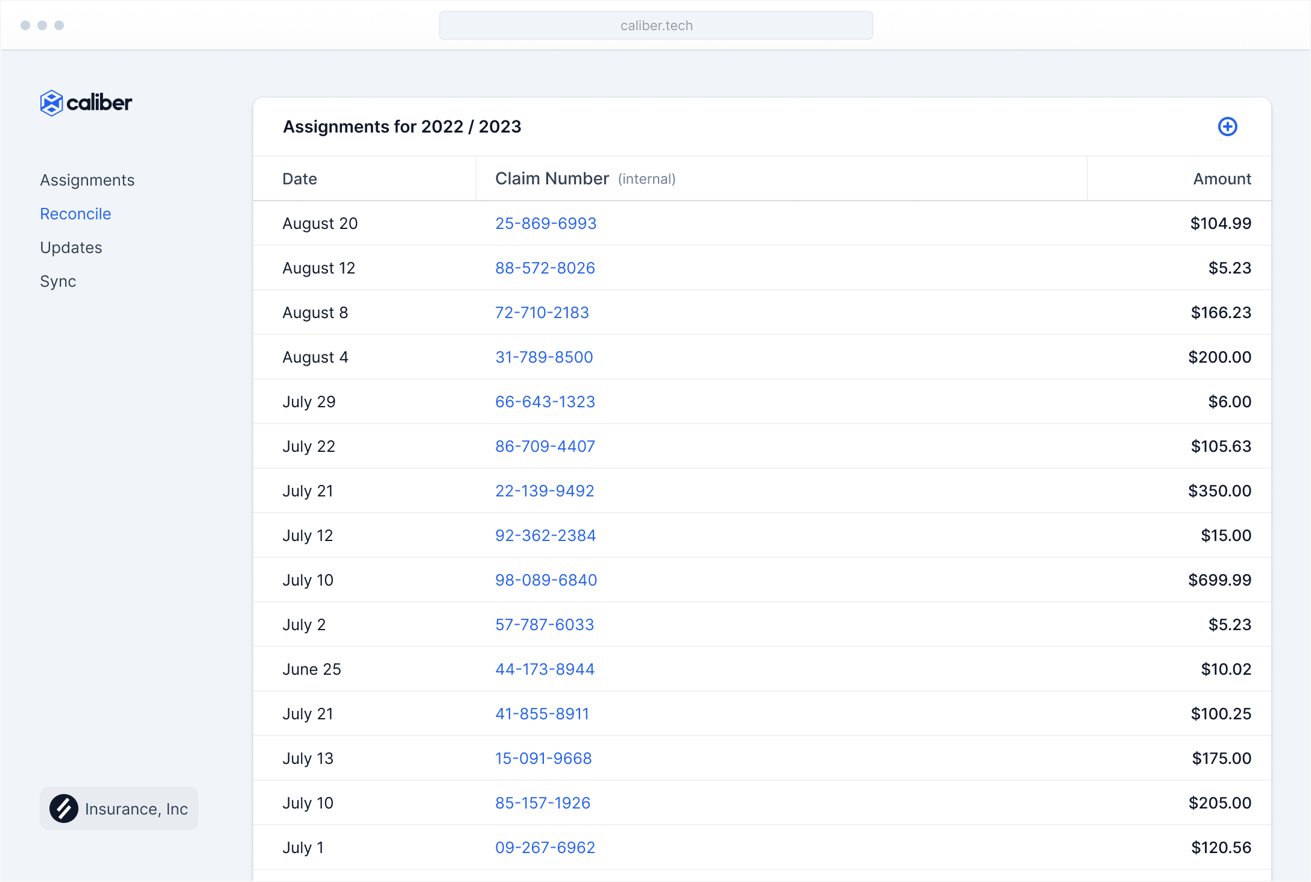The image size is (1311, 882).
Task: Open the Assignments sidebar menu item
Action: pyautogui.click(x=87, y=180)
